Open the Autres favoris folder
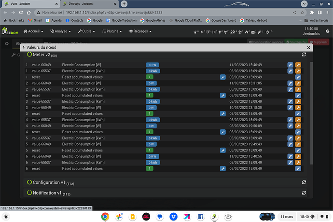Screen dimensions: 333x222 tap(317, 20)
